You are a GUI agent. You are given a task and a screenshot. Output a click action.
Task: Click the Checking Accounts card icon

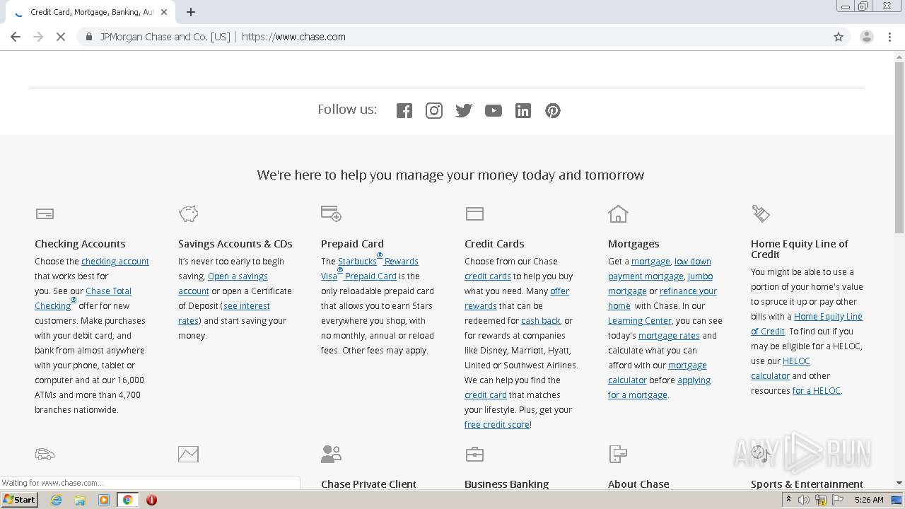(45, 213)
